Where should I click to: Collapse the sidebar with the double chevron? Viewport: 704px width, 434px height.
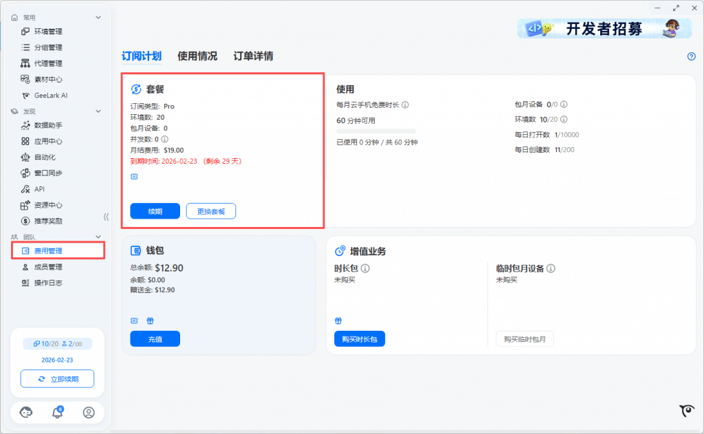[107, 217]
